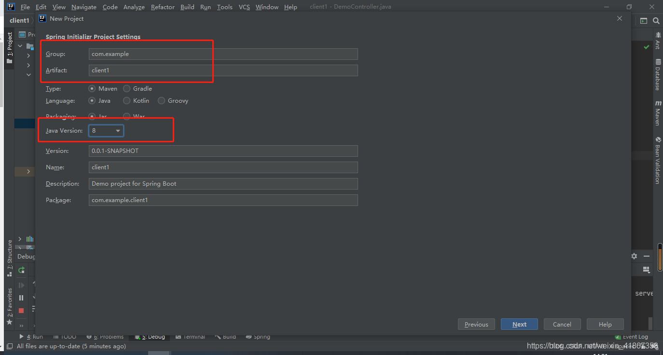This screenshot has width=663, height=355.
Task: Expand the top project tree node
Action: [x=20, y=46]
